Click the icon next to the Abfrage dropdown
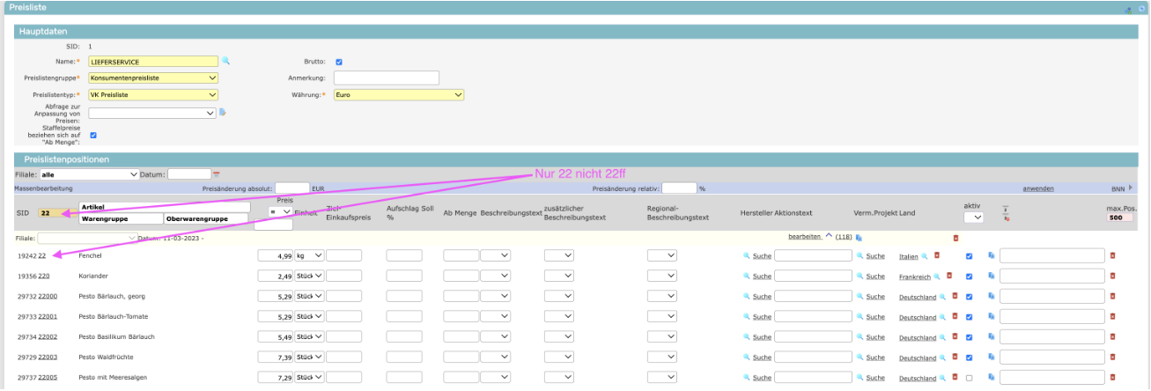Image resolution: width=1151 pixels, height=391 pixels. pyautogui.click(x=223, y=113)
